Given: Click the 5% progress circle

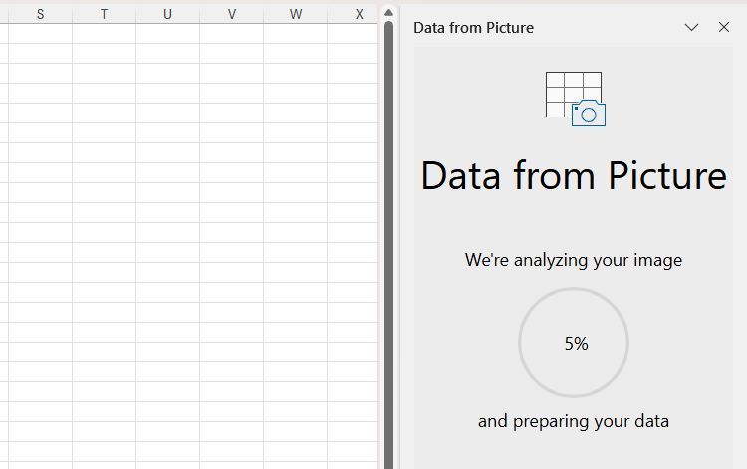Looking at the screenshot, I should click(574, 343).
